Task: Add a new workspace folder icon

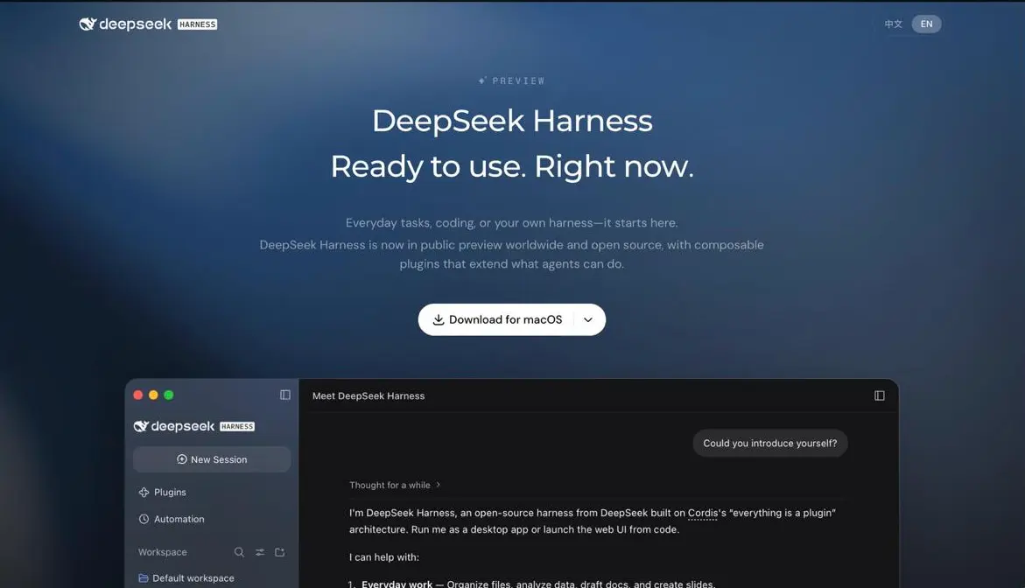Action: [280, 552]
